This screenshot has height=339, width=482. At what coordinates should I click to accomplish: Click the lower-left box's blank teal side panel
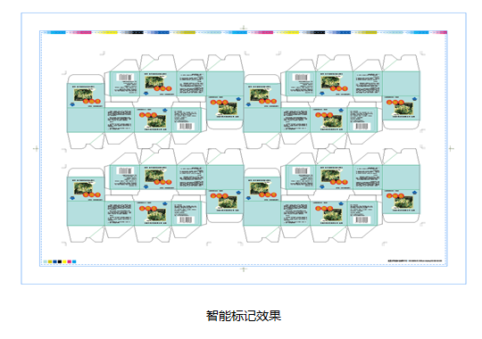pyautogui.click(x=86, y=213)
